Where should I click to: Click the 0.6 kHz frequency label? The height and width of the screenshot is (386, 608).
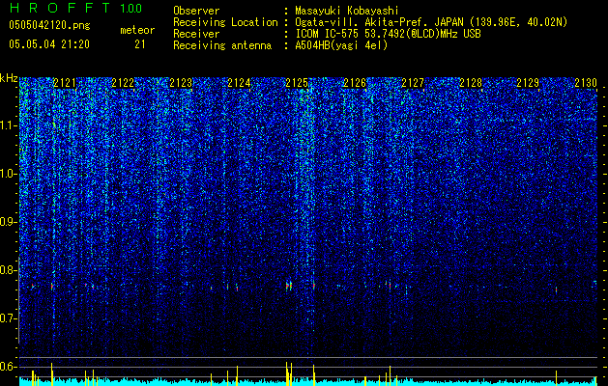click(x=9, y=367)
